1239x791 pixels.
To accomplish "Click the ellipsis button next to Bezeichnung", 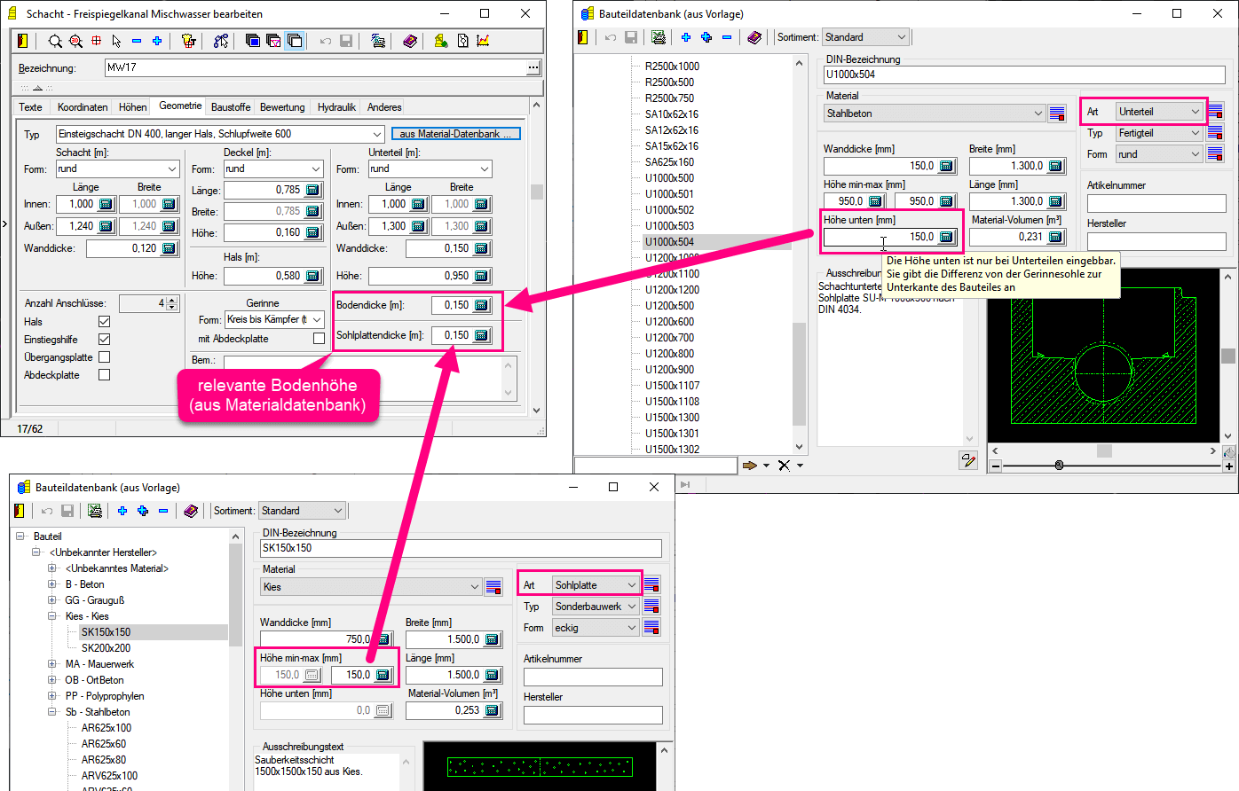I will coord(533,67).
